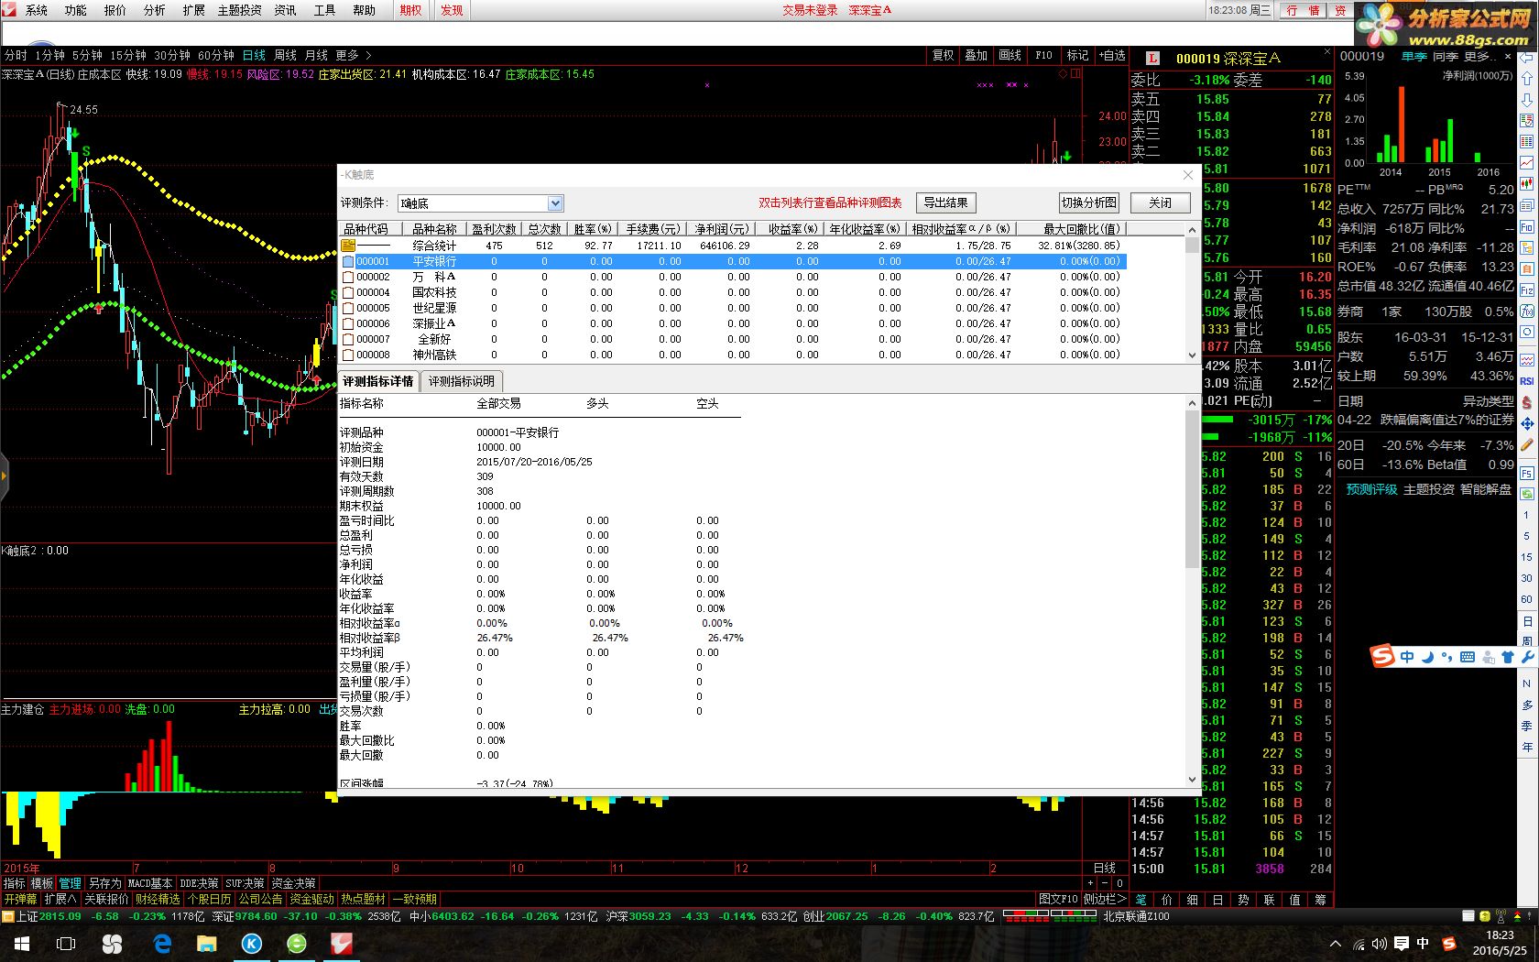1539x962 pixels.
Task: Click the candlestick chart icon in right sidebar
Action: pyautogui.click(x=1527, y=183)
